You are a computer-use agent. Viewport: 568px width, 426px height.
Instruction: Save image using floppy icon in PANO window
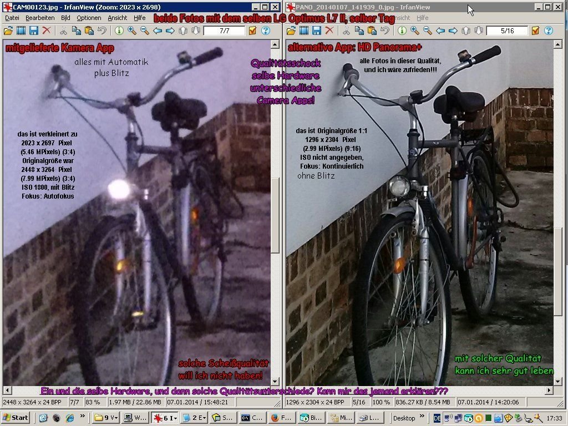(x=317, y=31)
